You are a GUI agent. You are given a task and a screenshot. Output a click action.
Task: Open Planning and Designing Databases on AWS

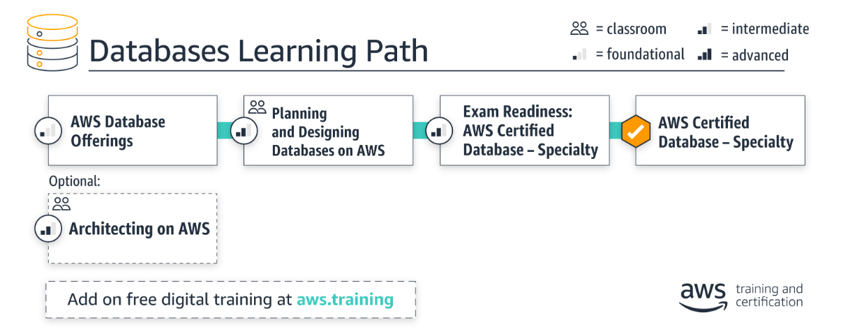tap(328, 130)
